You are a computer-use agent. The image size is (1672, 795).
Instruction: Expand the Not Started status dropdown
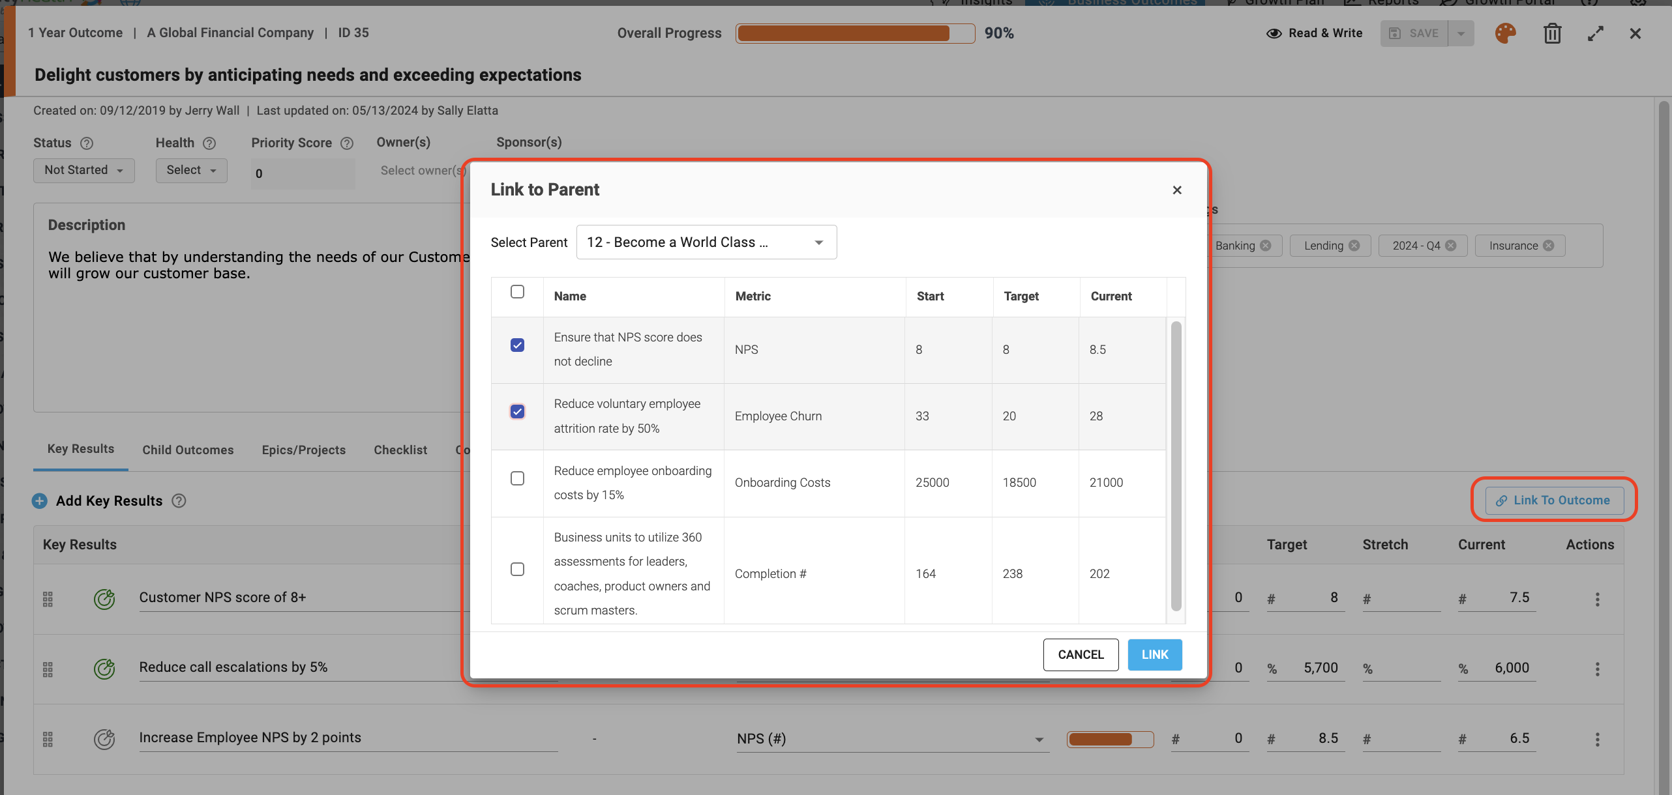click(x=84, y=171)
